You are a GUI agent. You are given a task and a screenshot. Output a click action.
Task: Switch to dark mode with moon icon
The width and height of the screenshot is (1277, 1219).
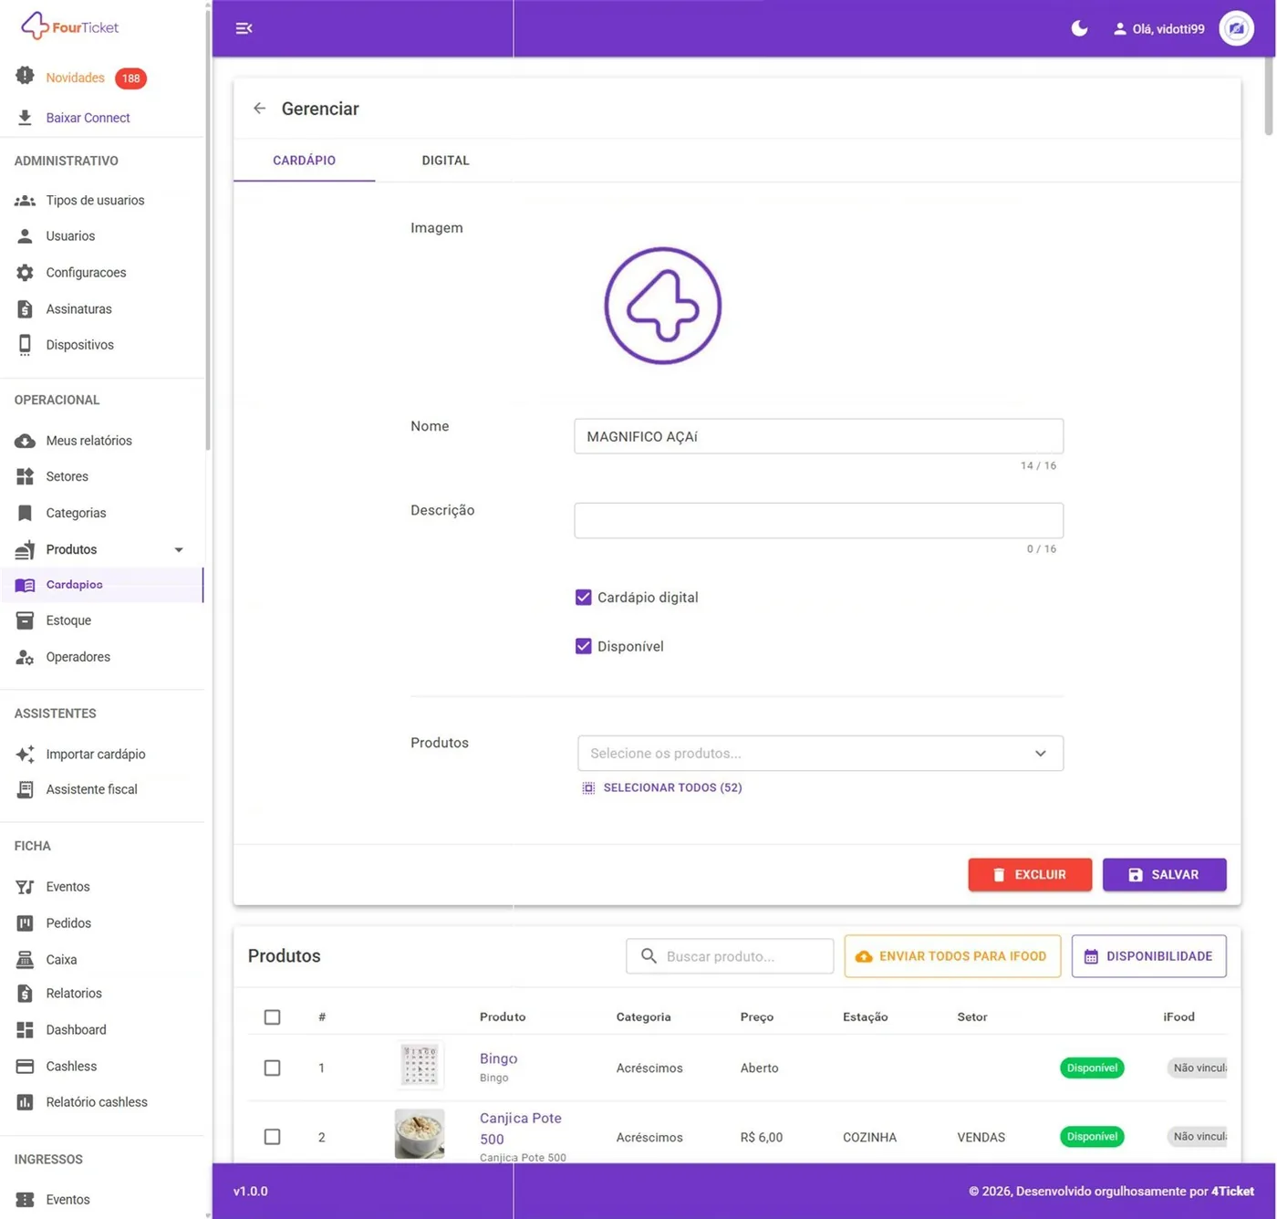point(1079,28)
